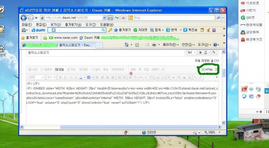
Task: Expand the 9pt font size dropdown
Action: coord(191,52)
